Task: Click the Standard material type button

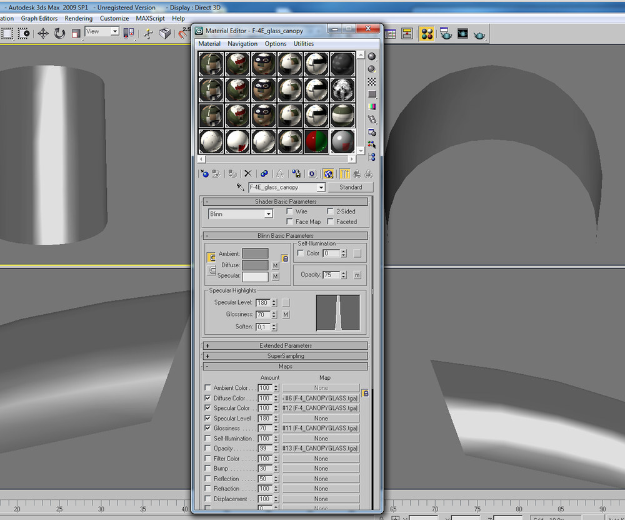Action: point(351,187)
